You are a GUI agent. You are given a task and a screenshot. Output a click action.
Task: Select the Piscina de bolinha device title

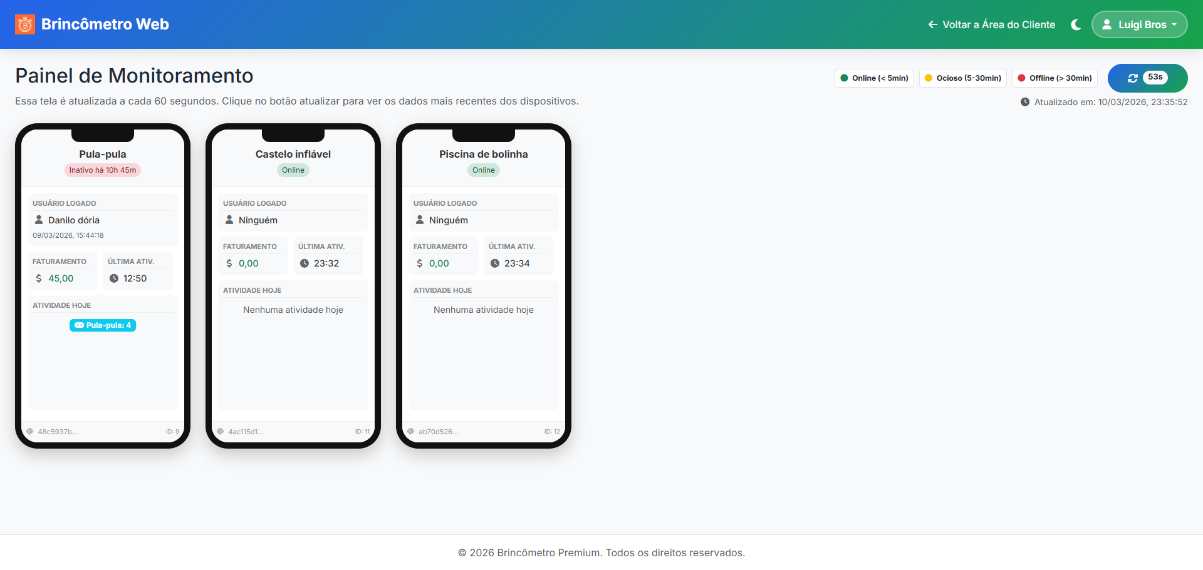pyautogui.click(x=483, y=154)
